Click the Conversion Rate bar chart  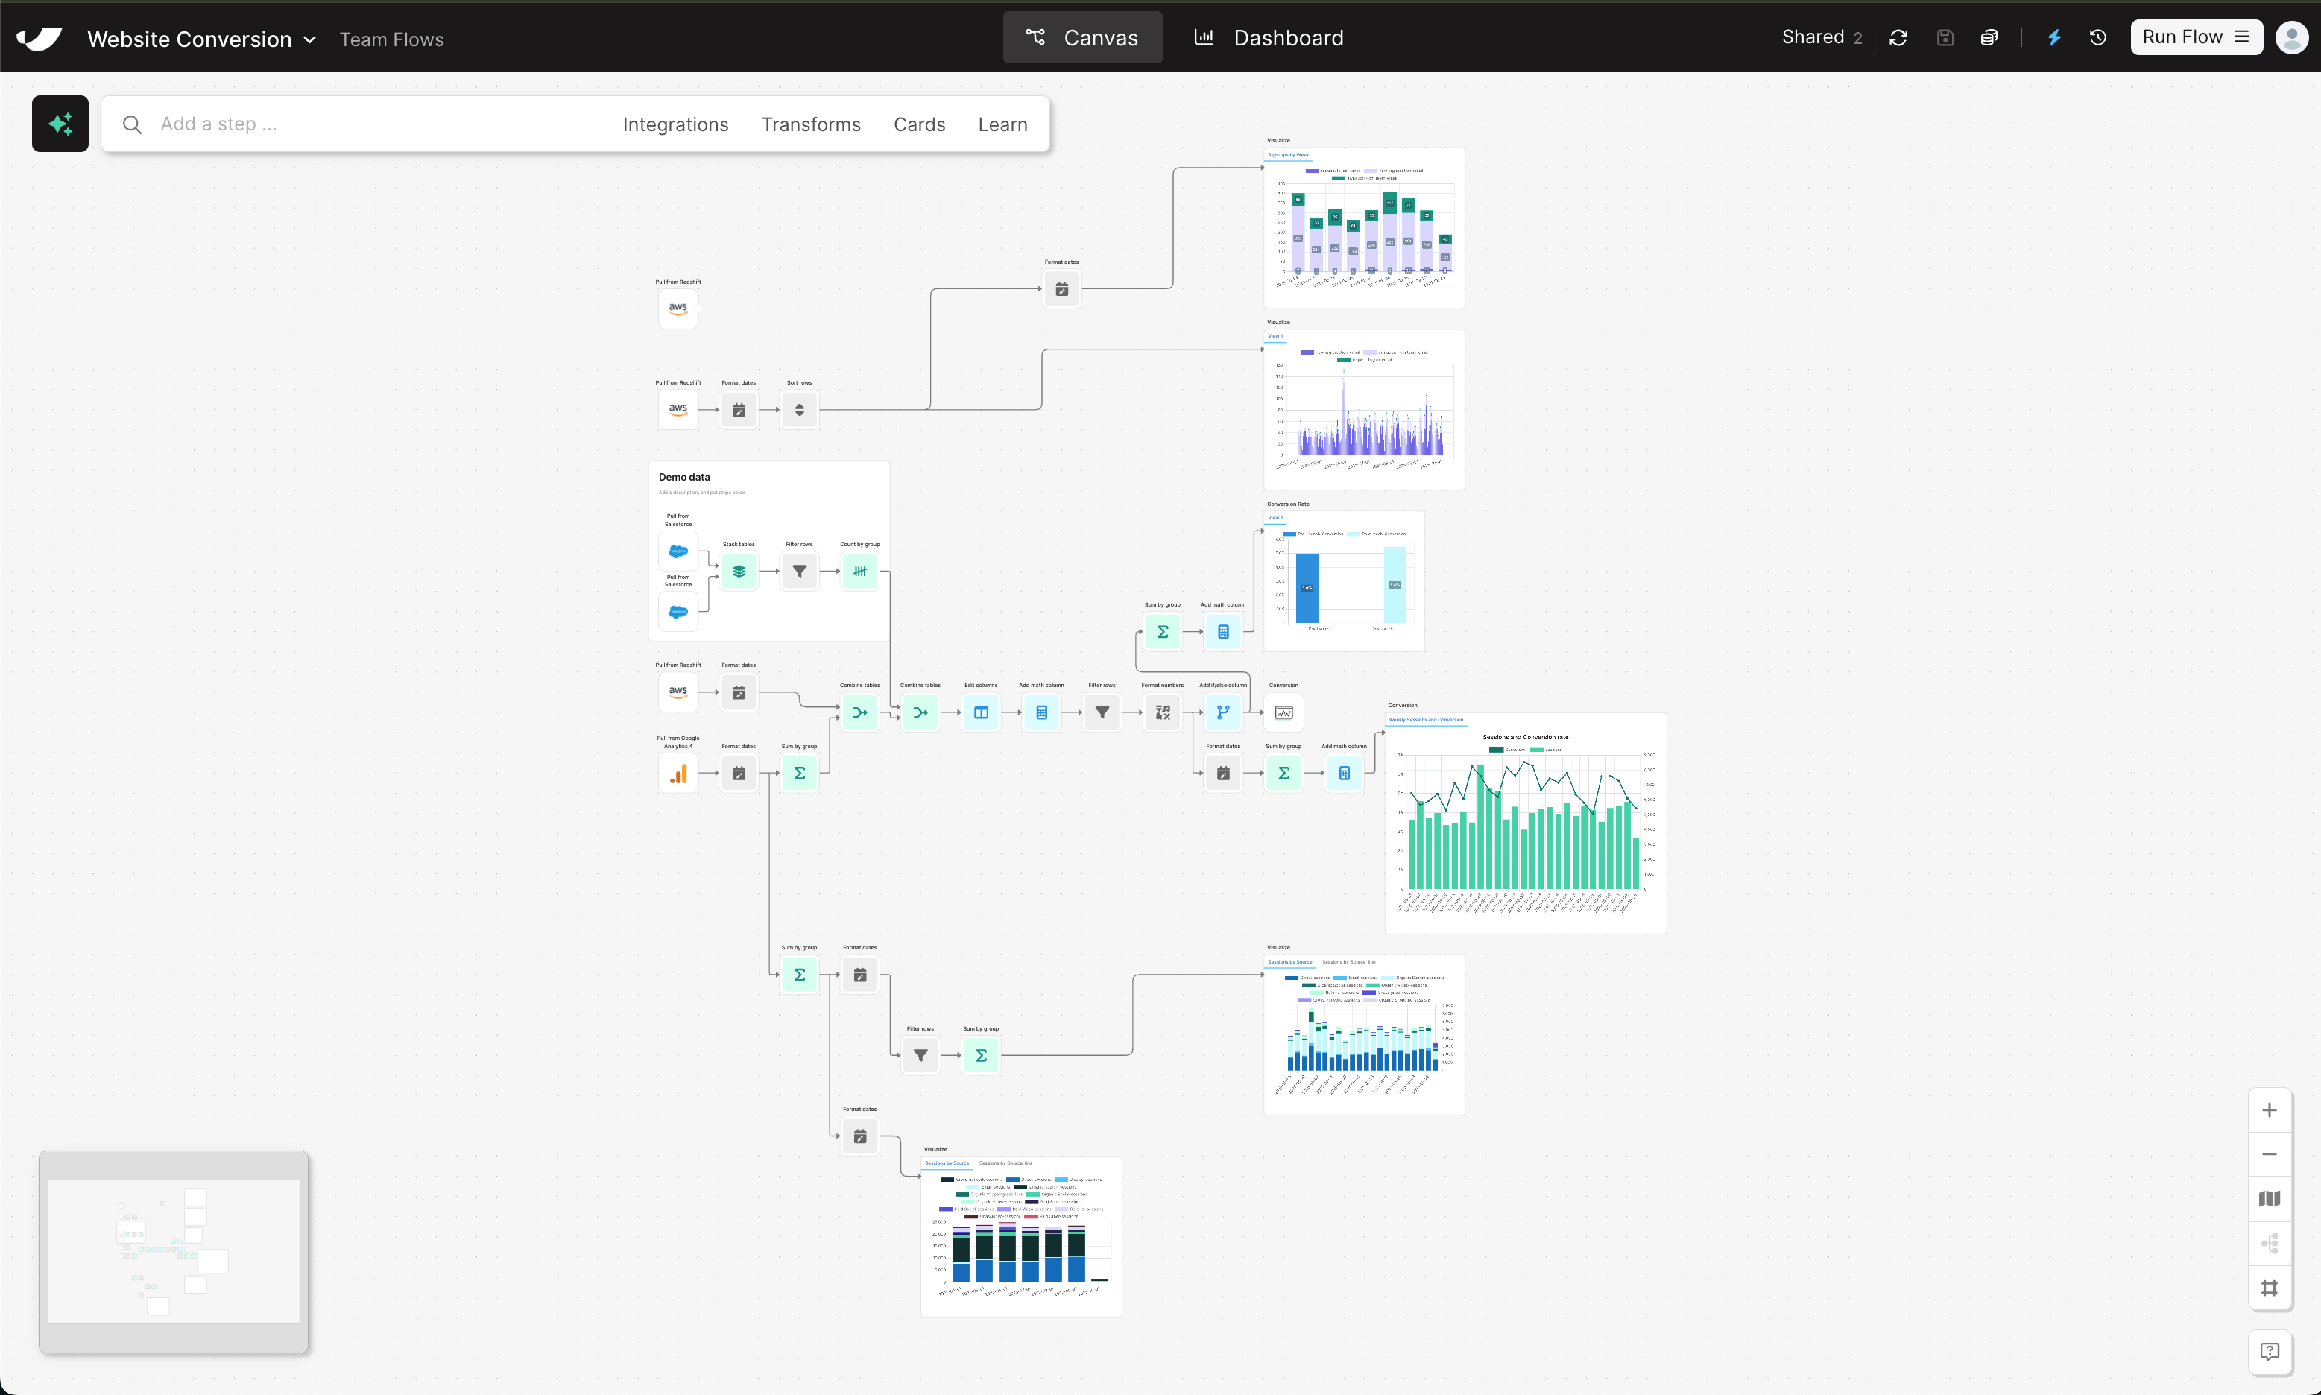[1345, 581]
